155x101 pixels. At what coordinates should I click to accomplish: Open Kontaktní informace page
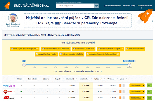145,6
